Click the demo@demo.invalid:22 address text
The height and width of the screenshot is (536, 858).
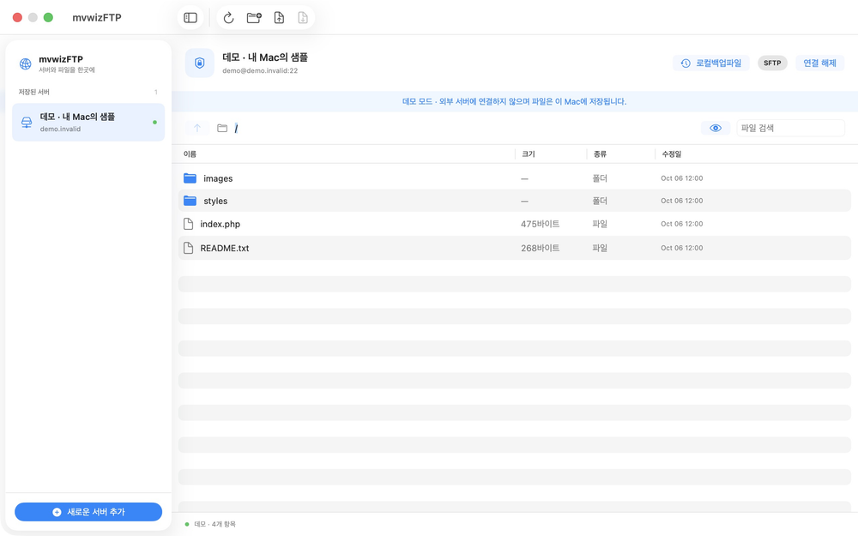pos(260,70)
